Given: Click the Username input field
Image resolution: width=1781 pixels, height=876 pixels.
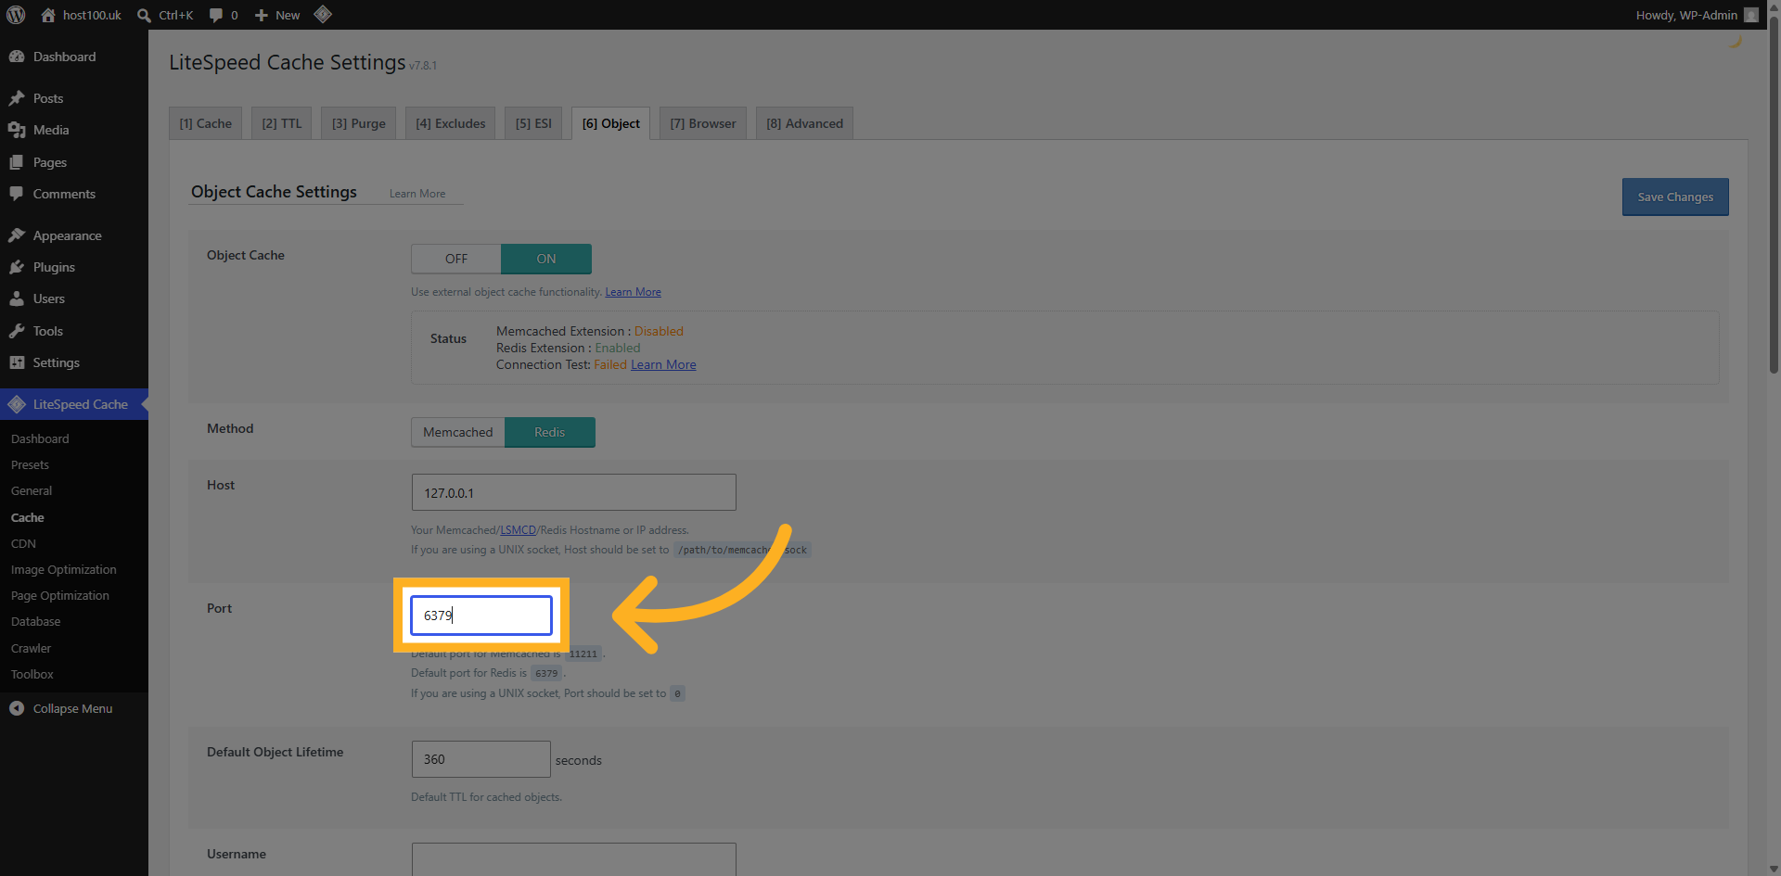Looking at the screenshot, I should pos(574,859).
